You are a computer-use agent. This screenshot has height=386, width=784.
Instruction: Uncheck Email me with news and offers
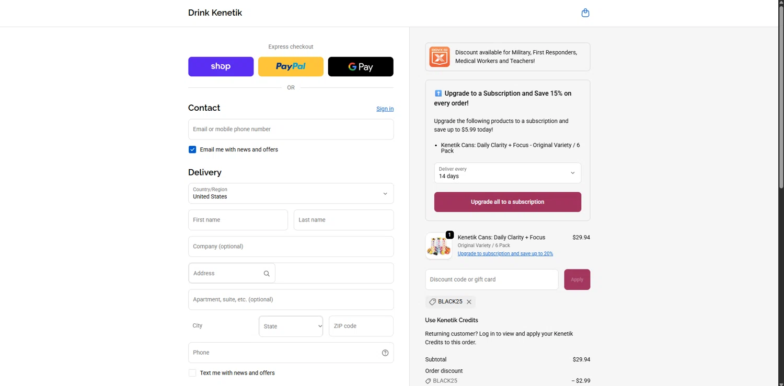pos(192,149)
